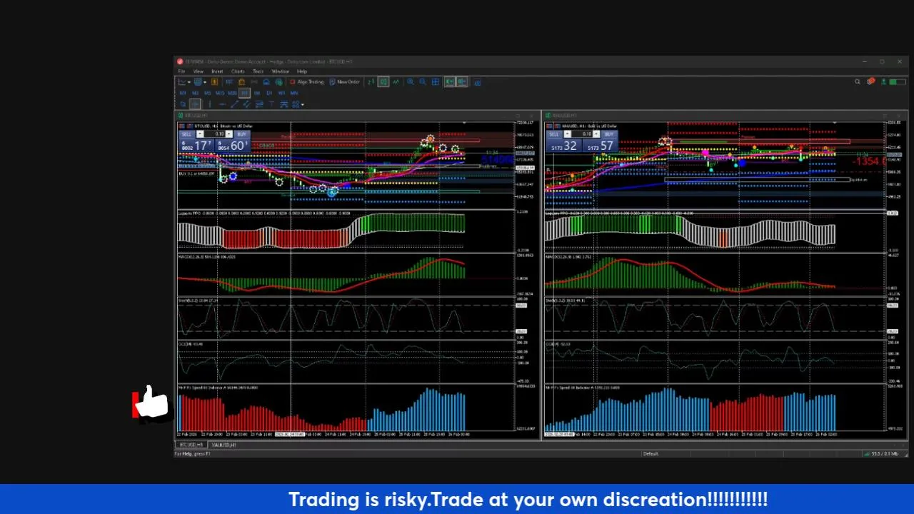Screen dimensions: 914x514
Task: Switch to bar chart display
Action: click(371, 82)
